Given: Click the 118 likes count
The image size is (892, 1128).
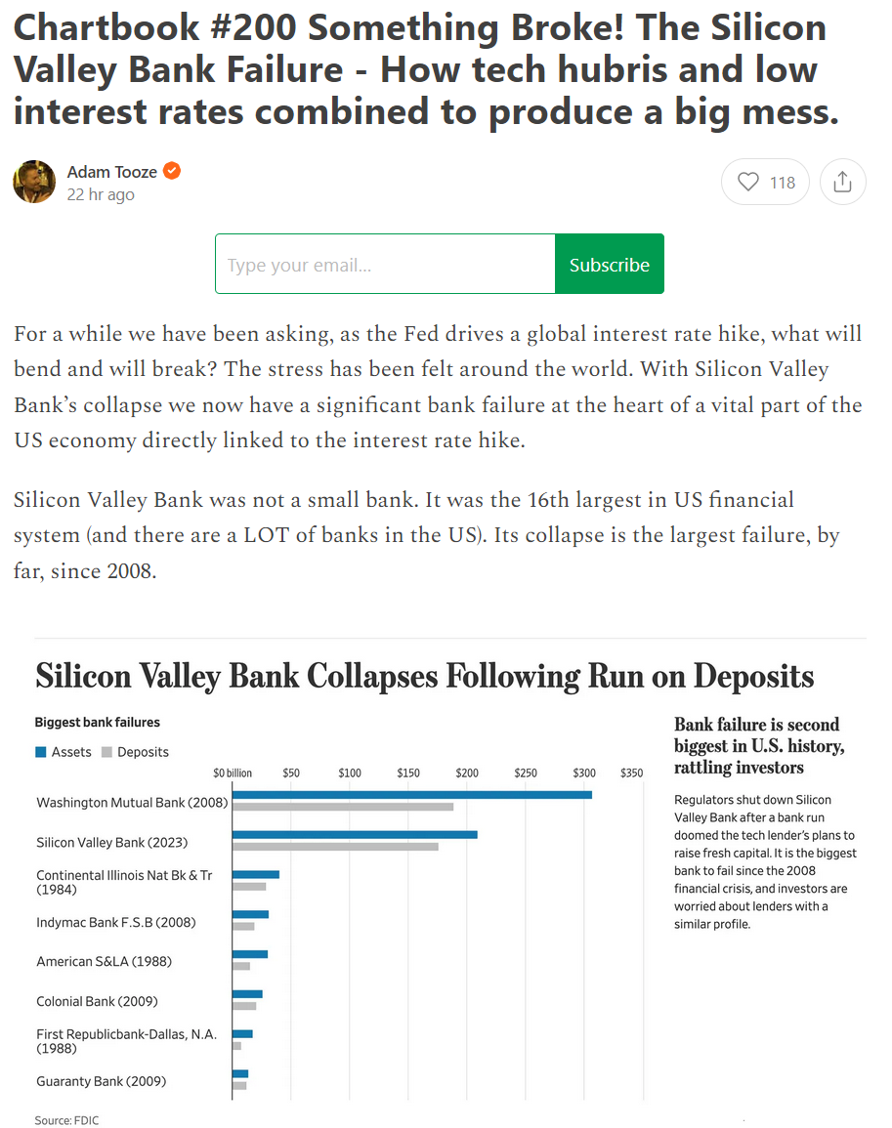Looking at the screenshot, I should coord(783,183).
